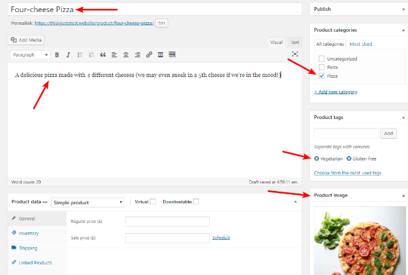
Task: Click Add new category link
Action: [x=336, y=92]
